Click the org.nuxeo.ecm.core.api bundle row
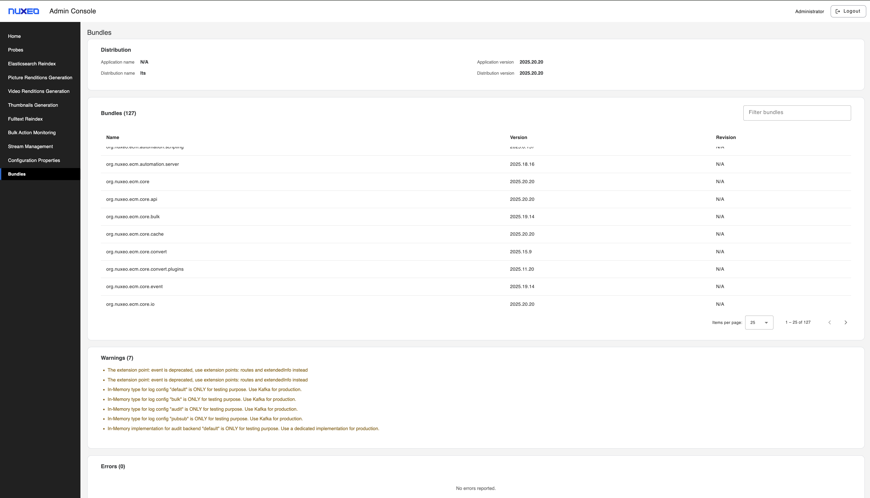Screen dimensions: 870x498 tap(476, 199)
